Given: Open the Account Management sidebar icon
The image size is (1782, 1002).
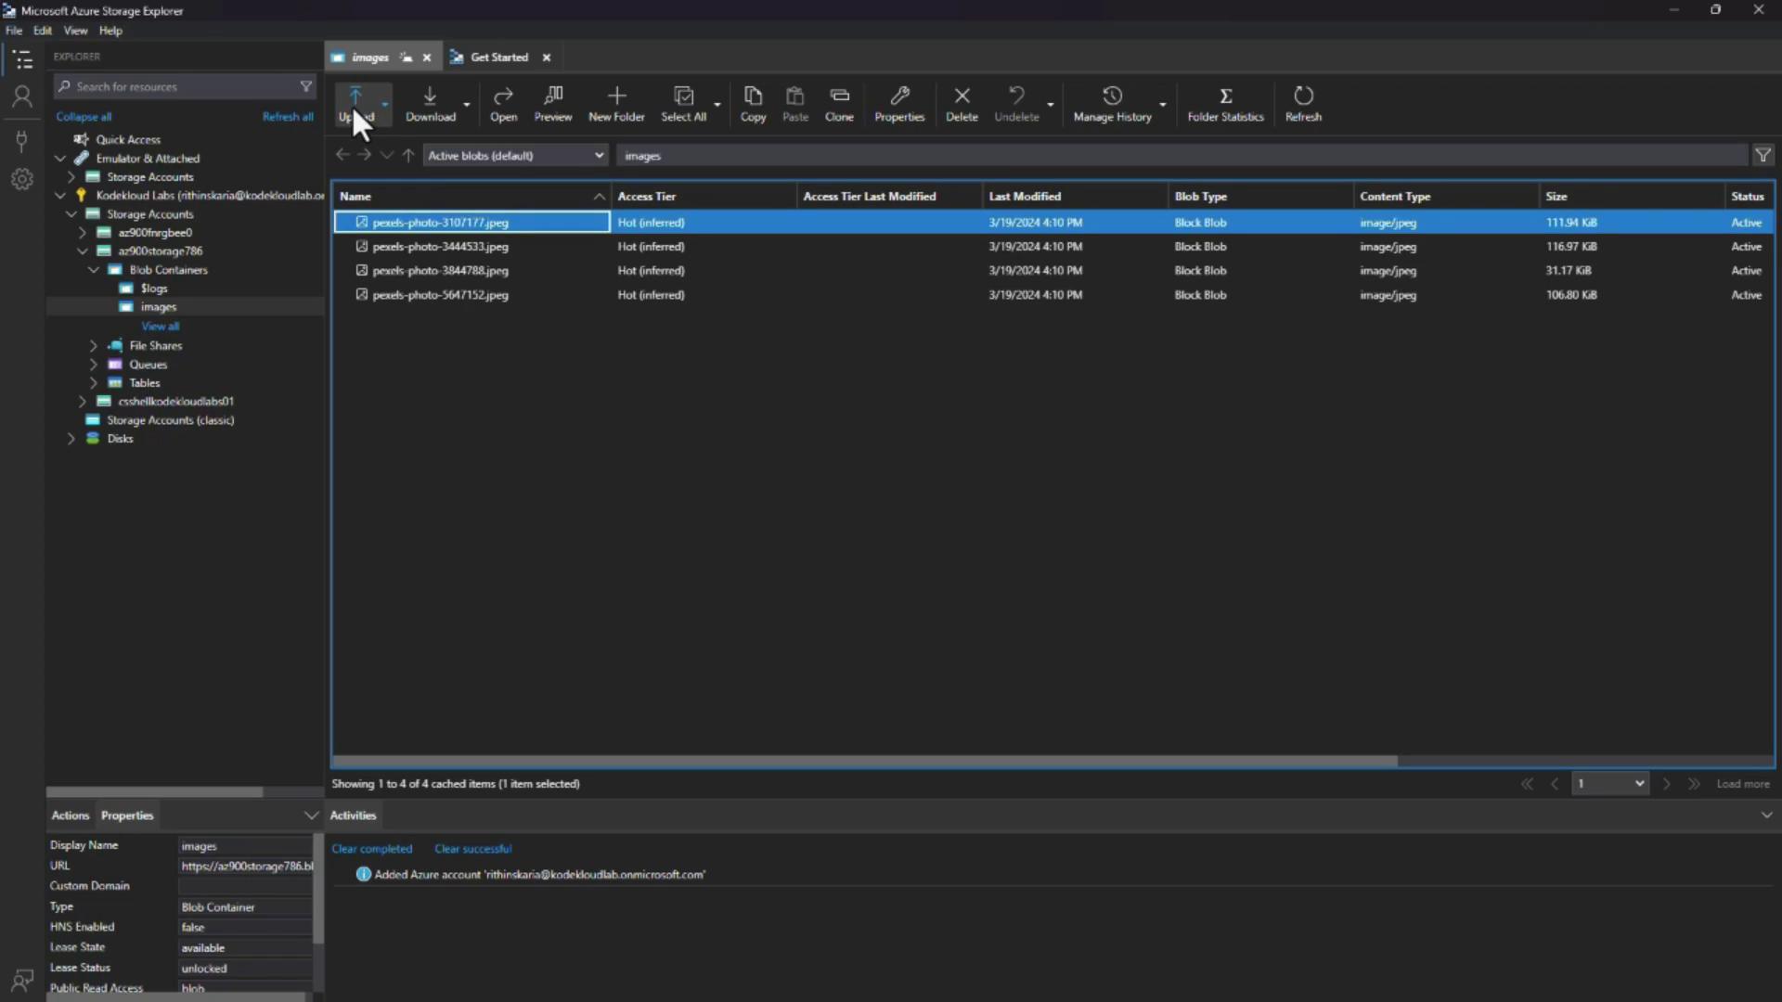Looking at the screenshot, I should 22,96.
